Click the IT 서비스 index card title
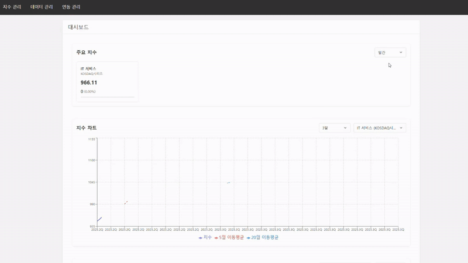The width and height of the screenshot is (468, 263). [88, 69]
